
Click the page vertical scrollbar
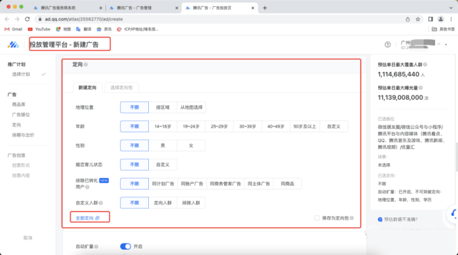click(456, 156)
